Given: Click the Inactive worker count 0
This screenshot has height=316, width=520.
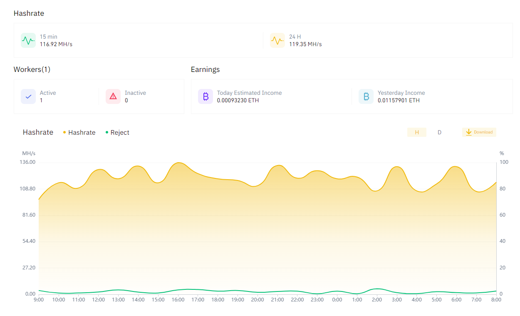Looking at the screenshot, I should point(126,100).
